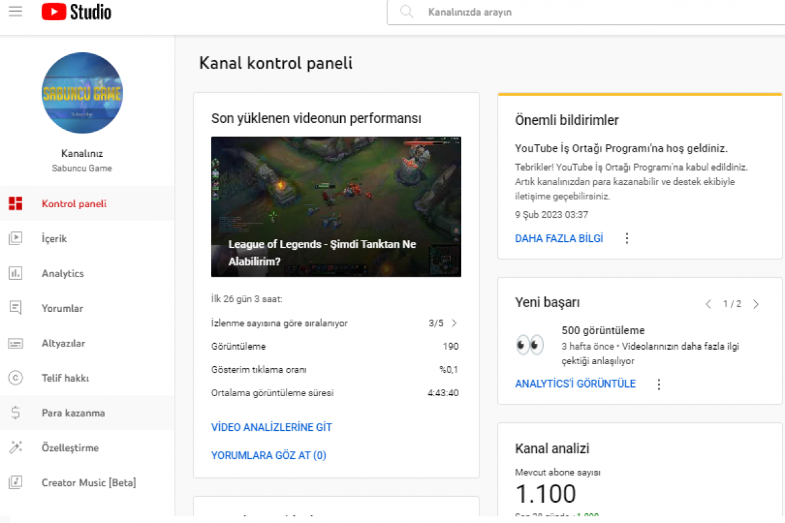Open İçerik in the sidebar
Screen dimensions: 785x523
click(87, 239)
